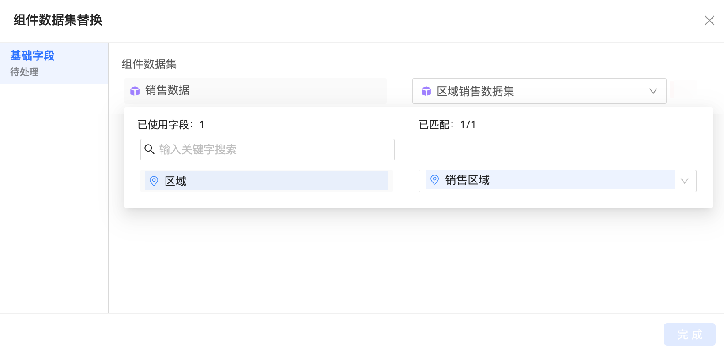Click the location pin icon next to 区域
The width and height of the screenshot is (724, 357).
pos(154,181)
